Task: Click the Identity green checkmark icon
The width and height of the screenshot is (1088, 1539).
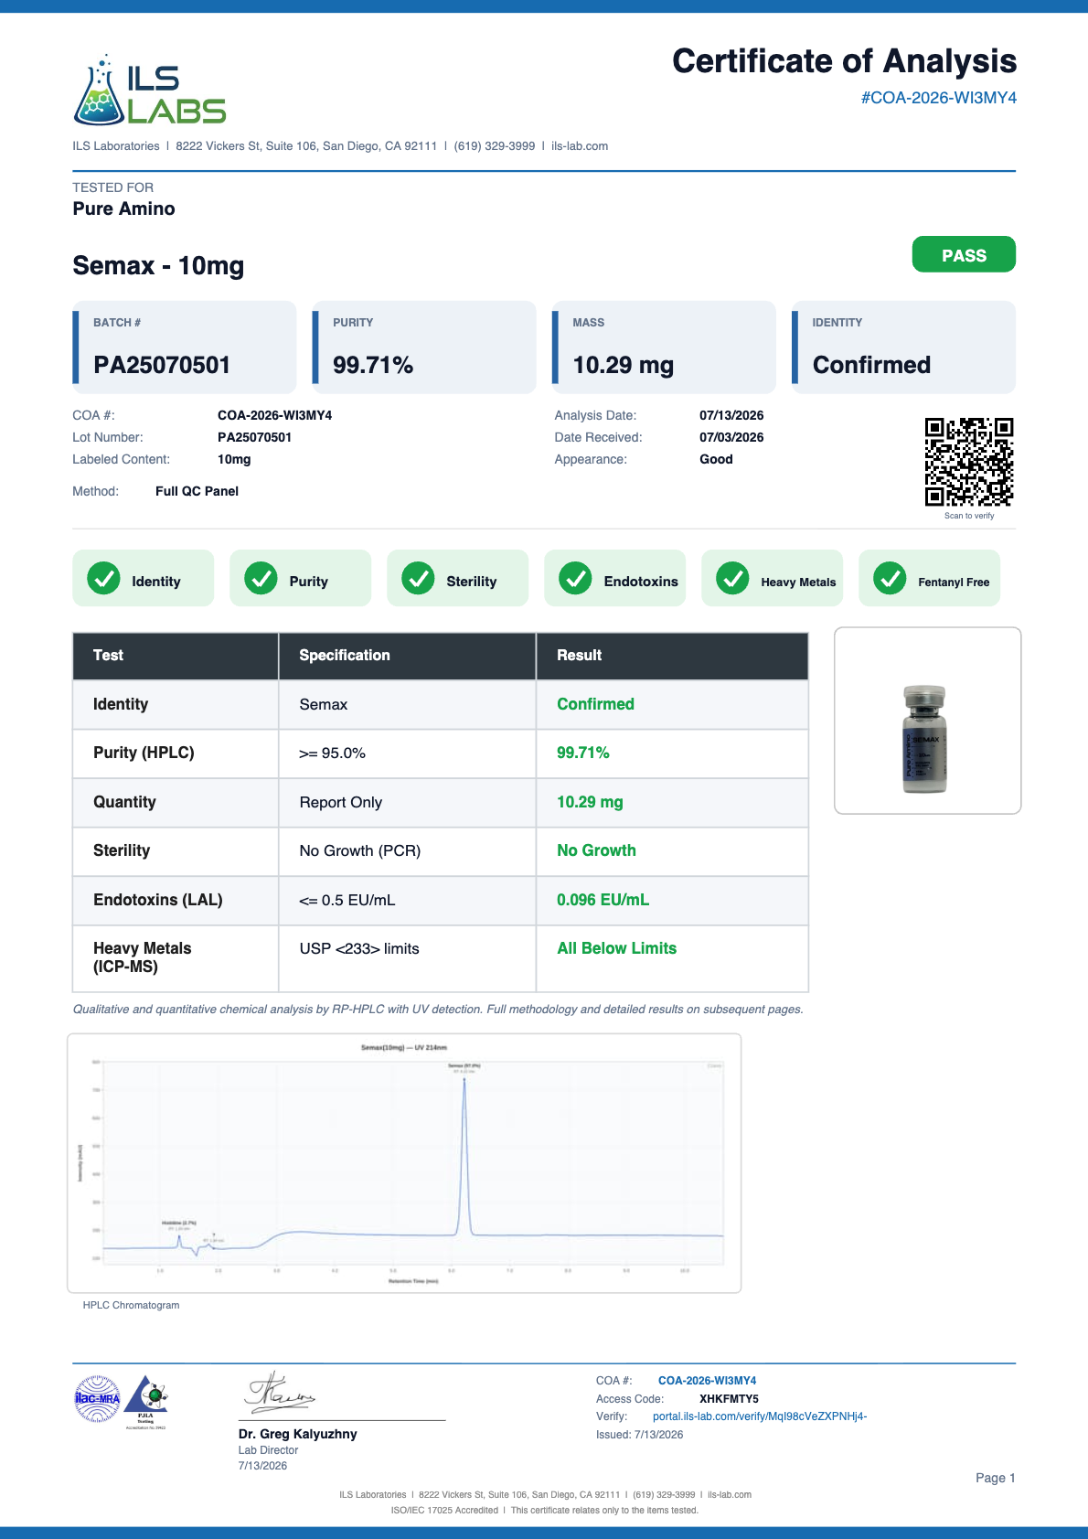Action: pyautogui.click(x=103, y=578)
